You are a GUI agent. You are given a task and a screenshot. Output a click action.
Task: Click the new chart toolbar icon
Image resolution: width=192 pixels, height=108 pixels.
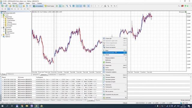click(2, 6)
